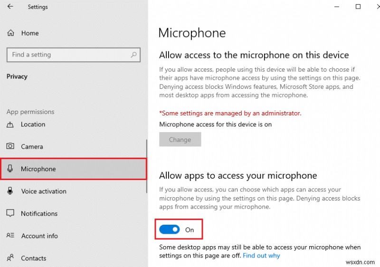Open Contacts privacy settings
Viewport: 380px width, 267px height.
pos(33,258)
